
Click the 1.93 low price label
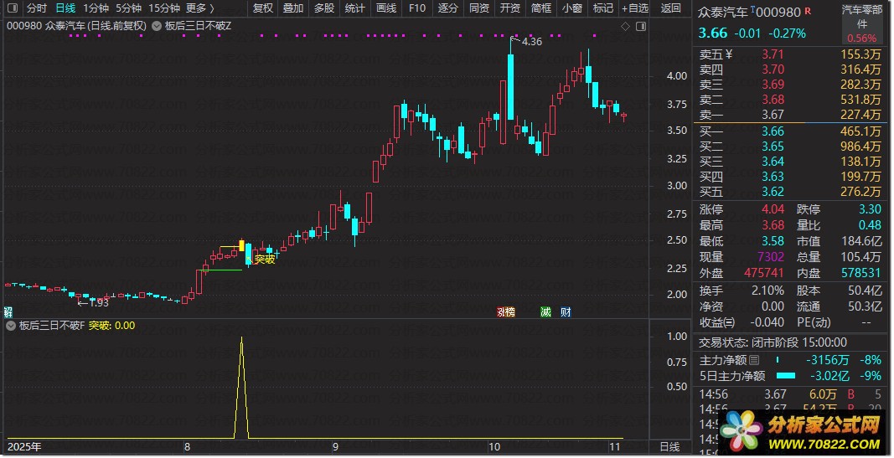98,302
